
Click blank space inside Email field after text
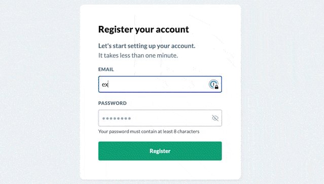click(x=157, y=84)
